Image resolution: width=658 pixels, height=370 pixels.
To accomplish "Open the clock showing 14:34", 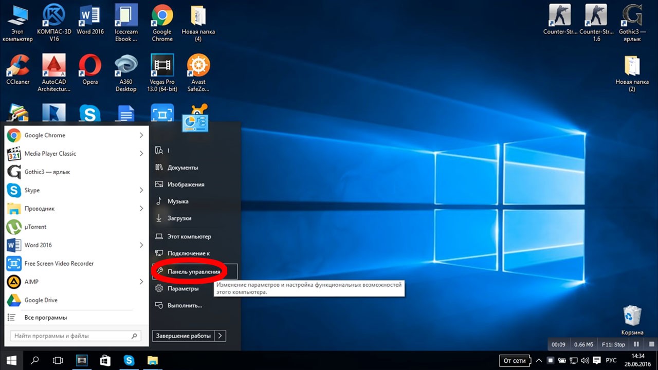I will pos(637,361).
